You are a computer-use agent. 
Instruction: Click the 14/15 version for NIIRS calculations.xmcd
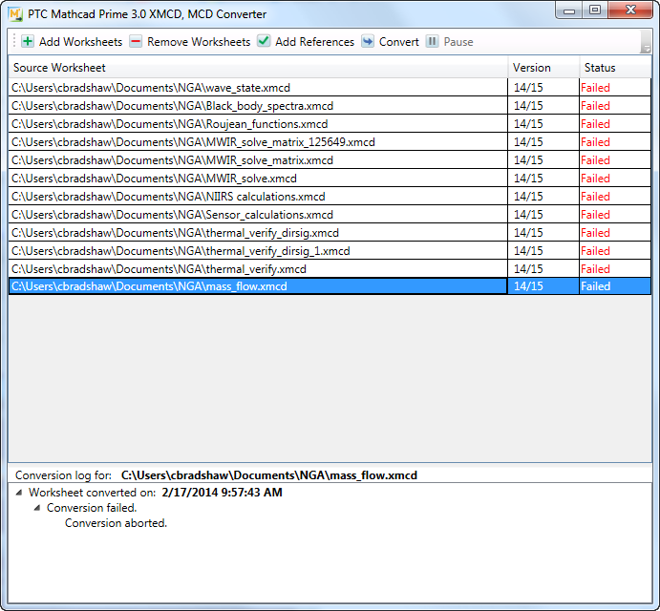click(528, 196)
